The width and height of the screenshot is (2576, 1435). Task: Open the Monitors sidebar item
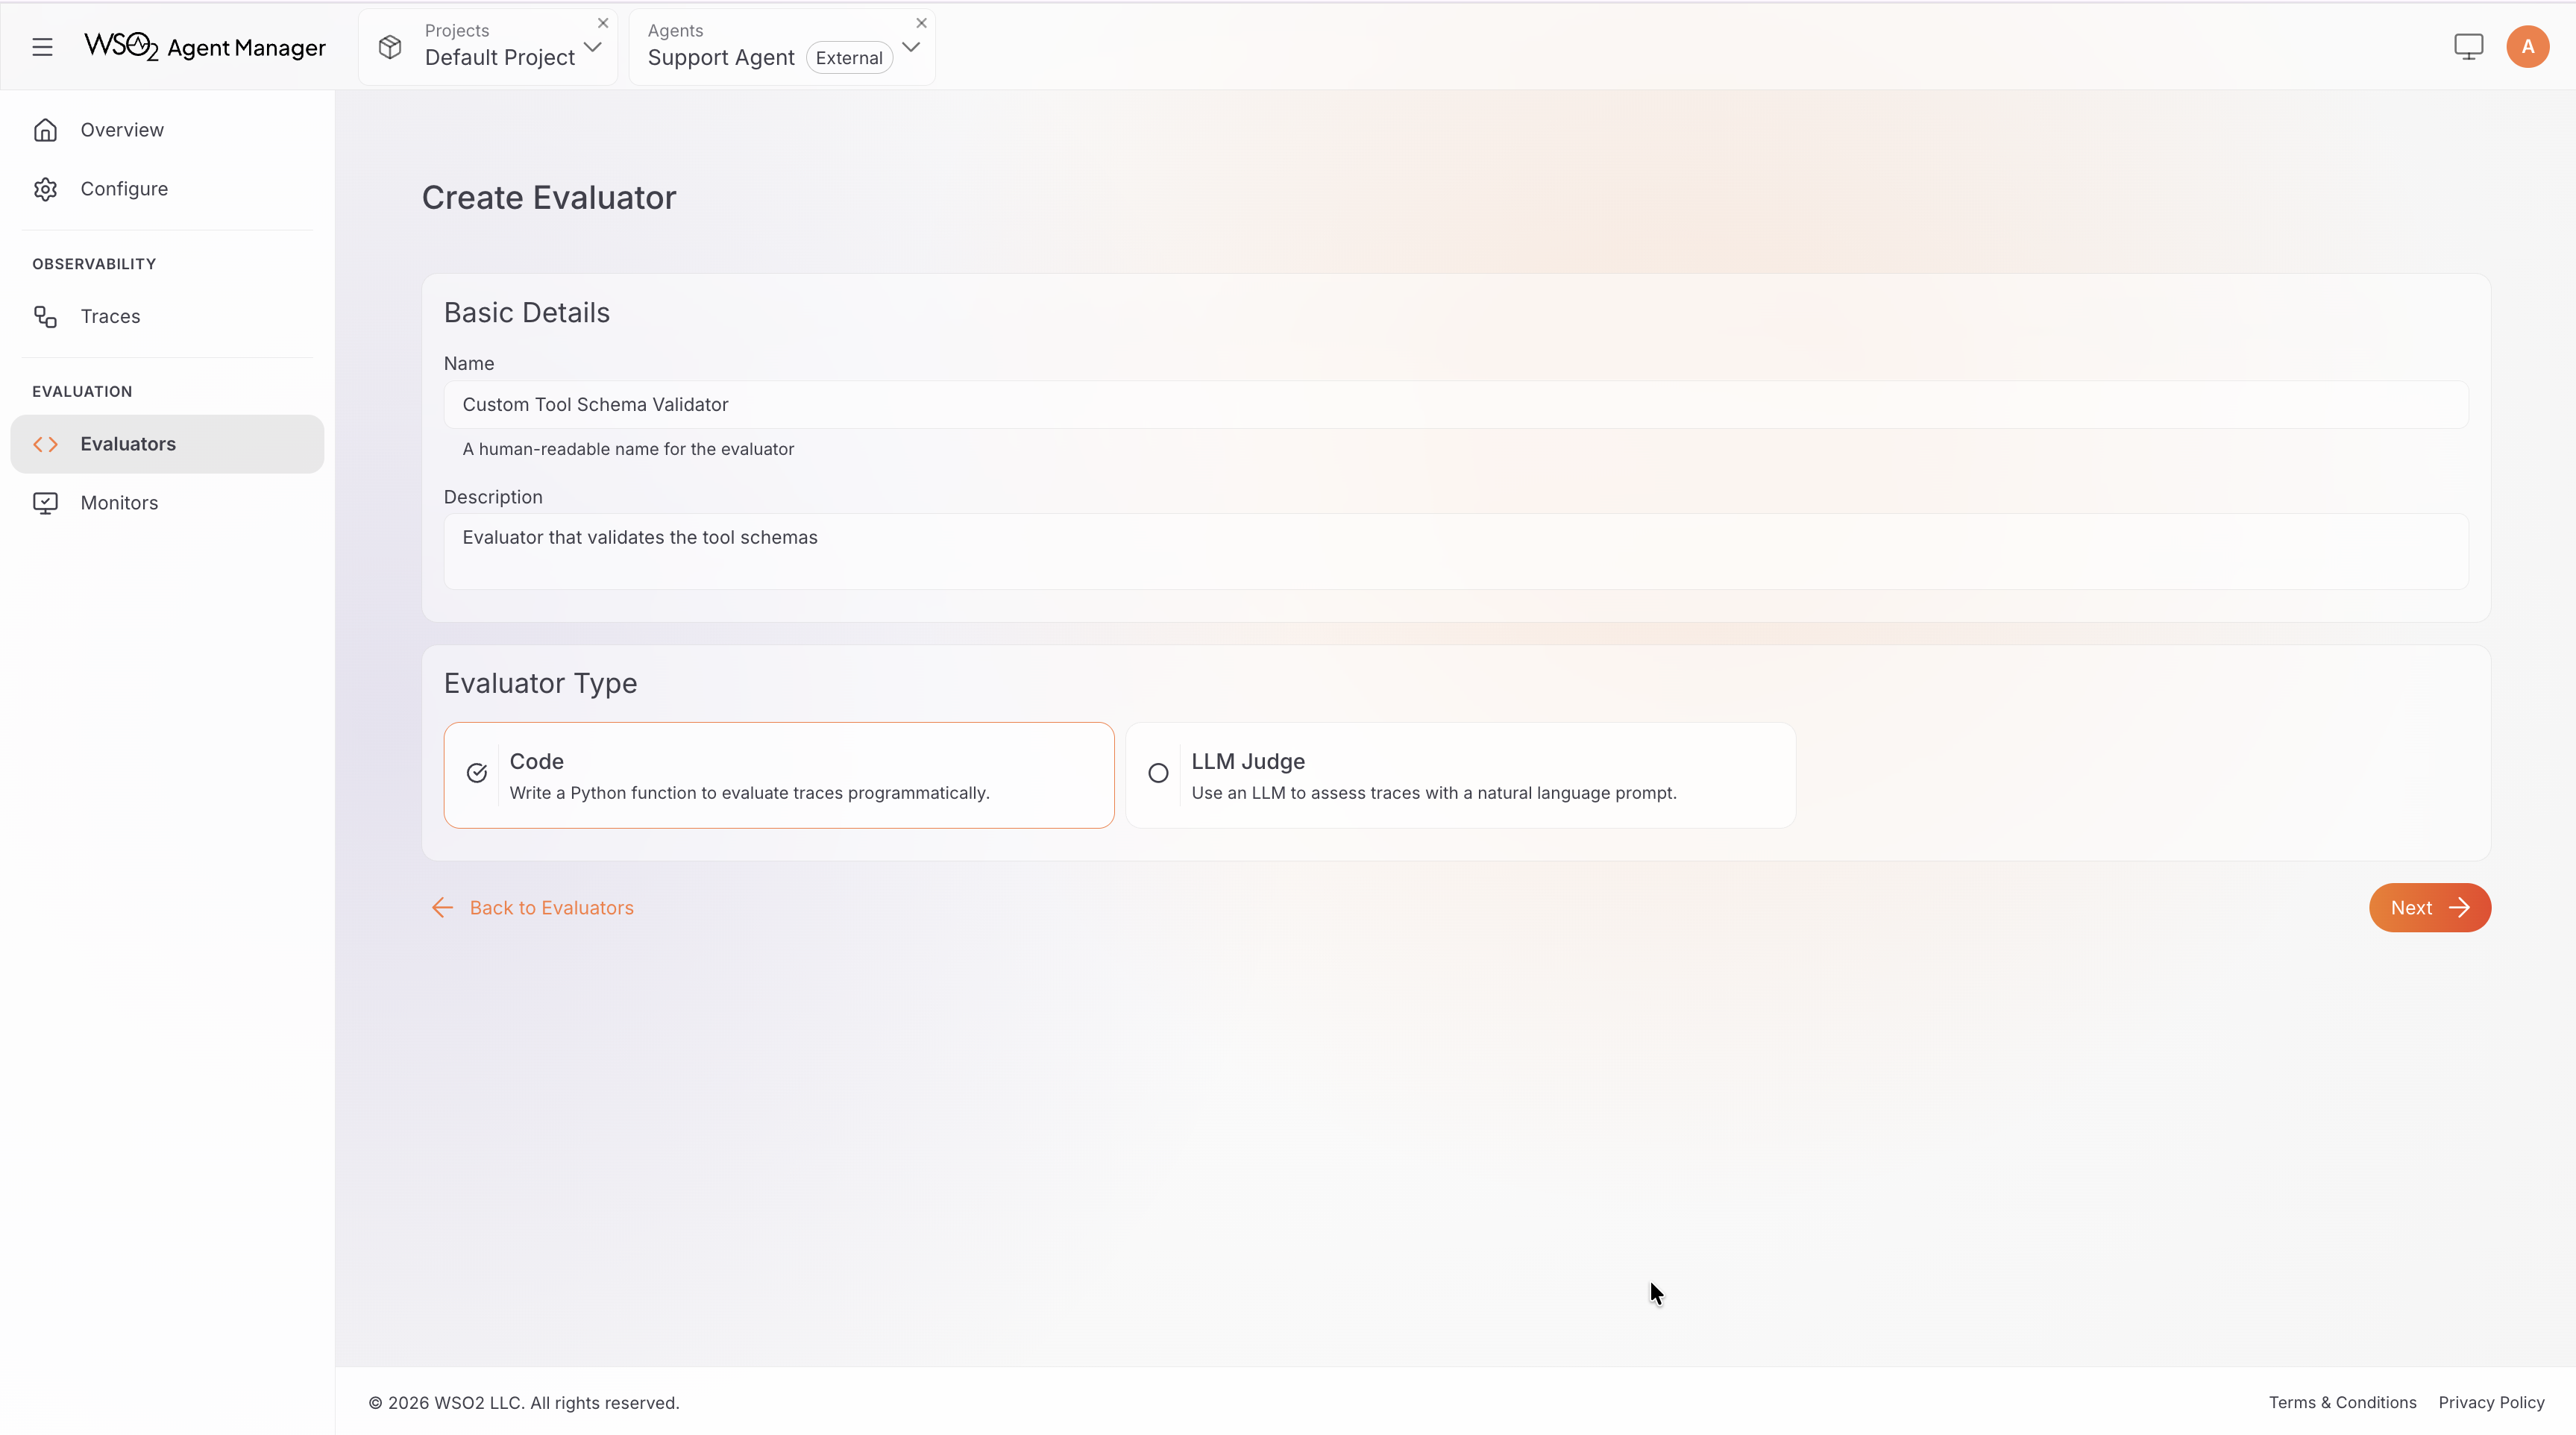click(x=119, y=503)
